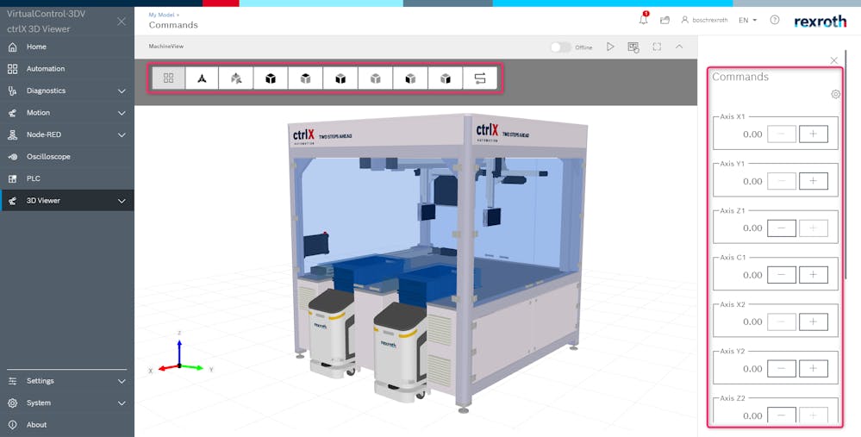
Task: Open the Oscilloscope page
Action: click(48, 157)
